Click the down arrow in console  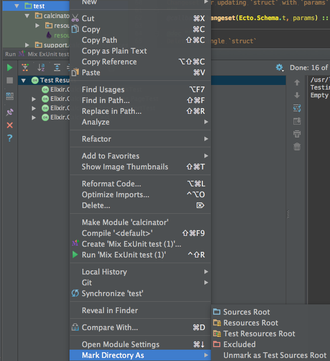point(297,95)
